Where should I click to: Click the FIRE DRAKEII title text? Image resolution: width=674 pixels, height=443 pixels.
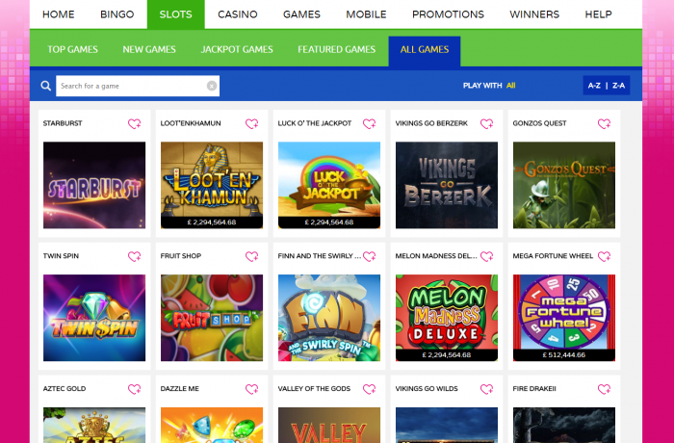pyautogui.click(x=534, y=389)
